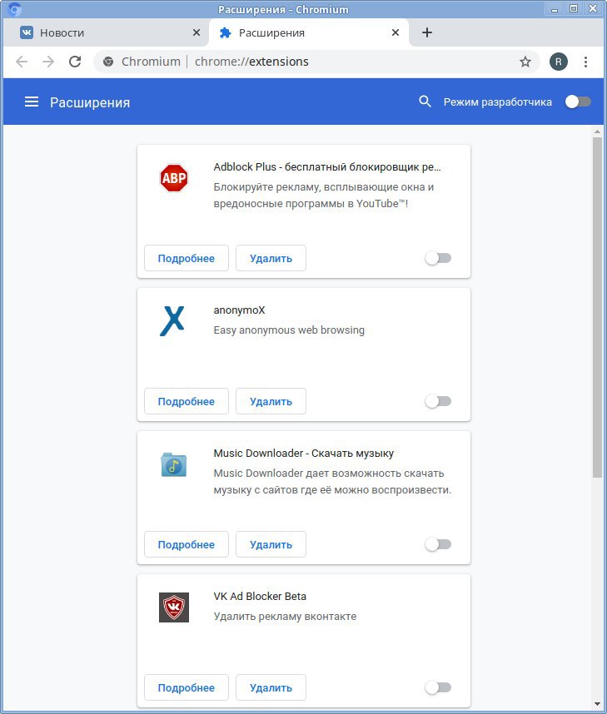Close the Расширения tab

(396, 32)
